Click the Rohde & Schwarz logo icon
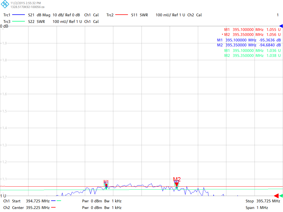The height and width of the screenshot is (212, 283). [5, 4]
